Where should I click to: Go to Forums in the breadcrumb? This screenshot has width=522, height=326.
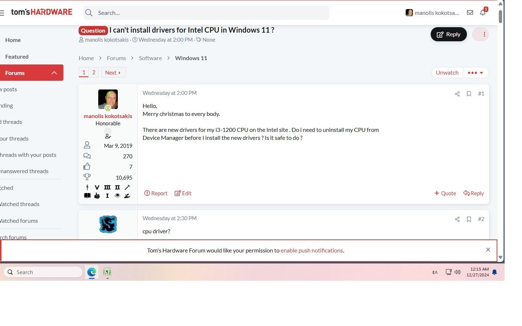tap(116, 58)
